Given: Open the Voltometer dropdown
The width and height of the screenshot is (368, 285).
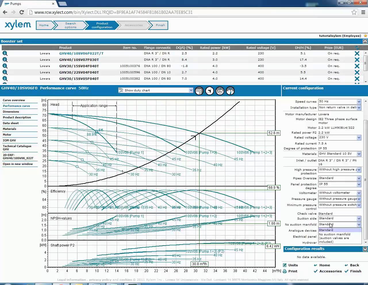Looking at the screenshot, I should point(340,193).
